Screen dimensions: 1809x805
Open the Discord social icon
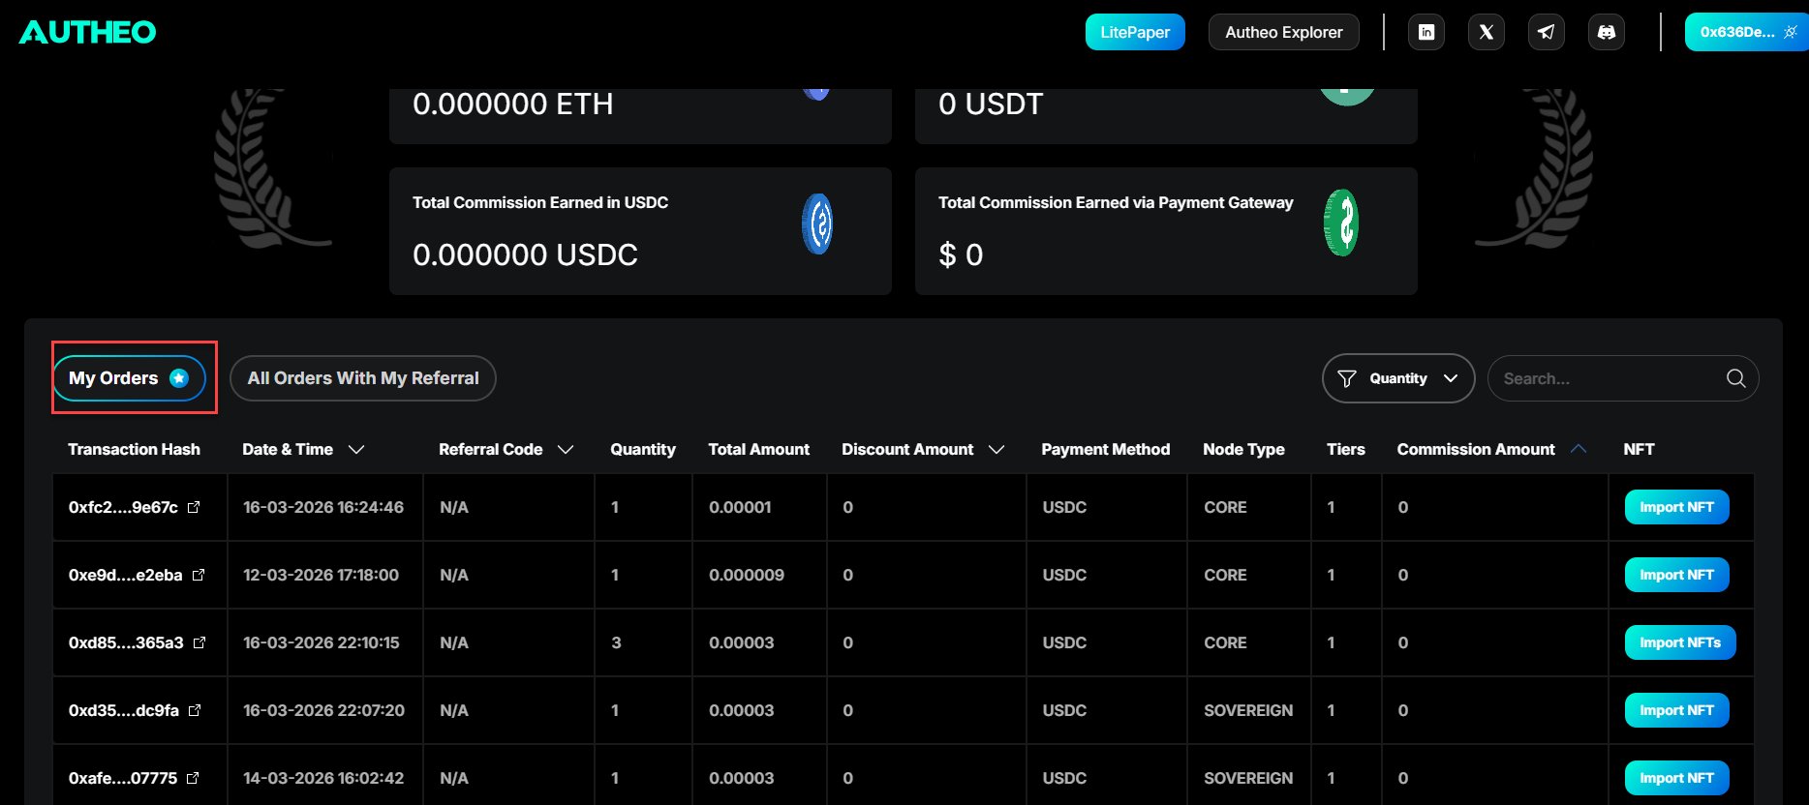point(1607,32)
